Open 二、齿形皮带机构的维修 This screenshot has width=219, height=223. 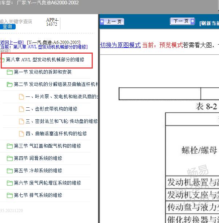52,109
